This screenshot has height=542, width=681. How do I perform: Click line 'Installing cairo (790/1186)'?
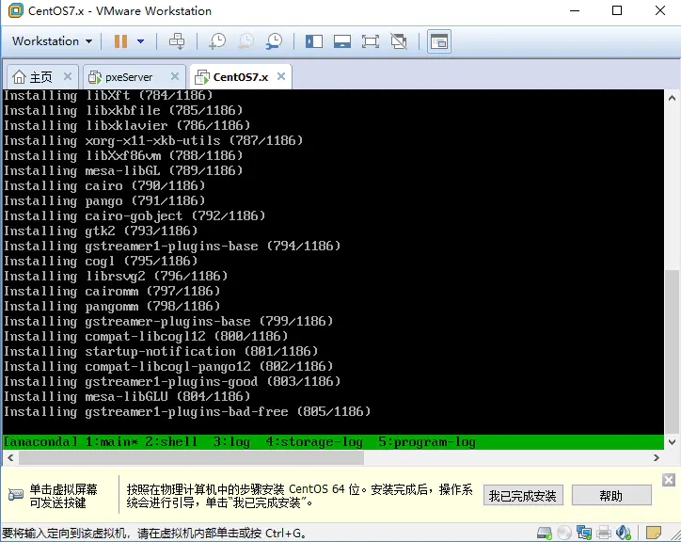104,186
